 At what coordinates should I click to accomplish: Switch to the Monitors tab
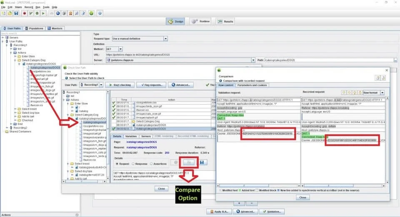click(55, 28)
